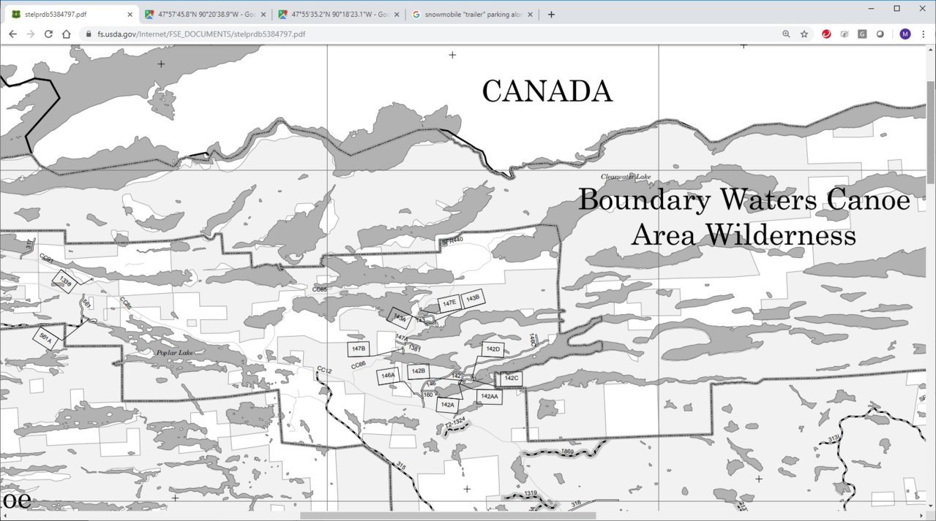Click map box labeled 143B
Viewport: 936px width, 521px height.
pos(472,297)
